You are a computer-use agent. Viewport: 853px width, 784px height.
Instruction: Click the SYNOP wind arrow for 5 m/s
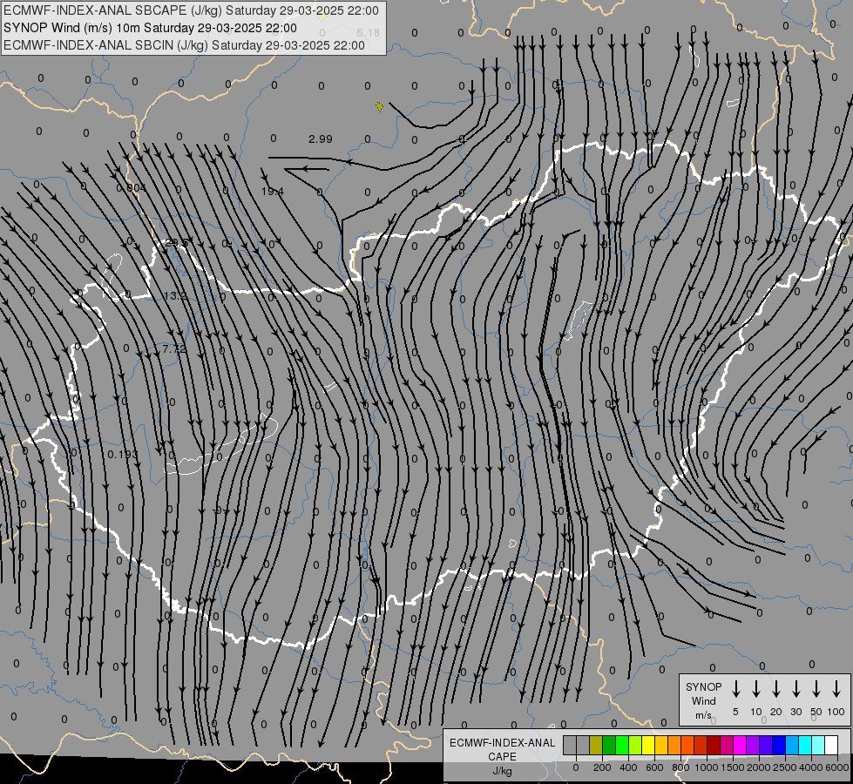735,688
